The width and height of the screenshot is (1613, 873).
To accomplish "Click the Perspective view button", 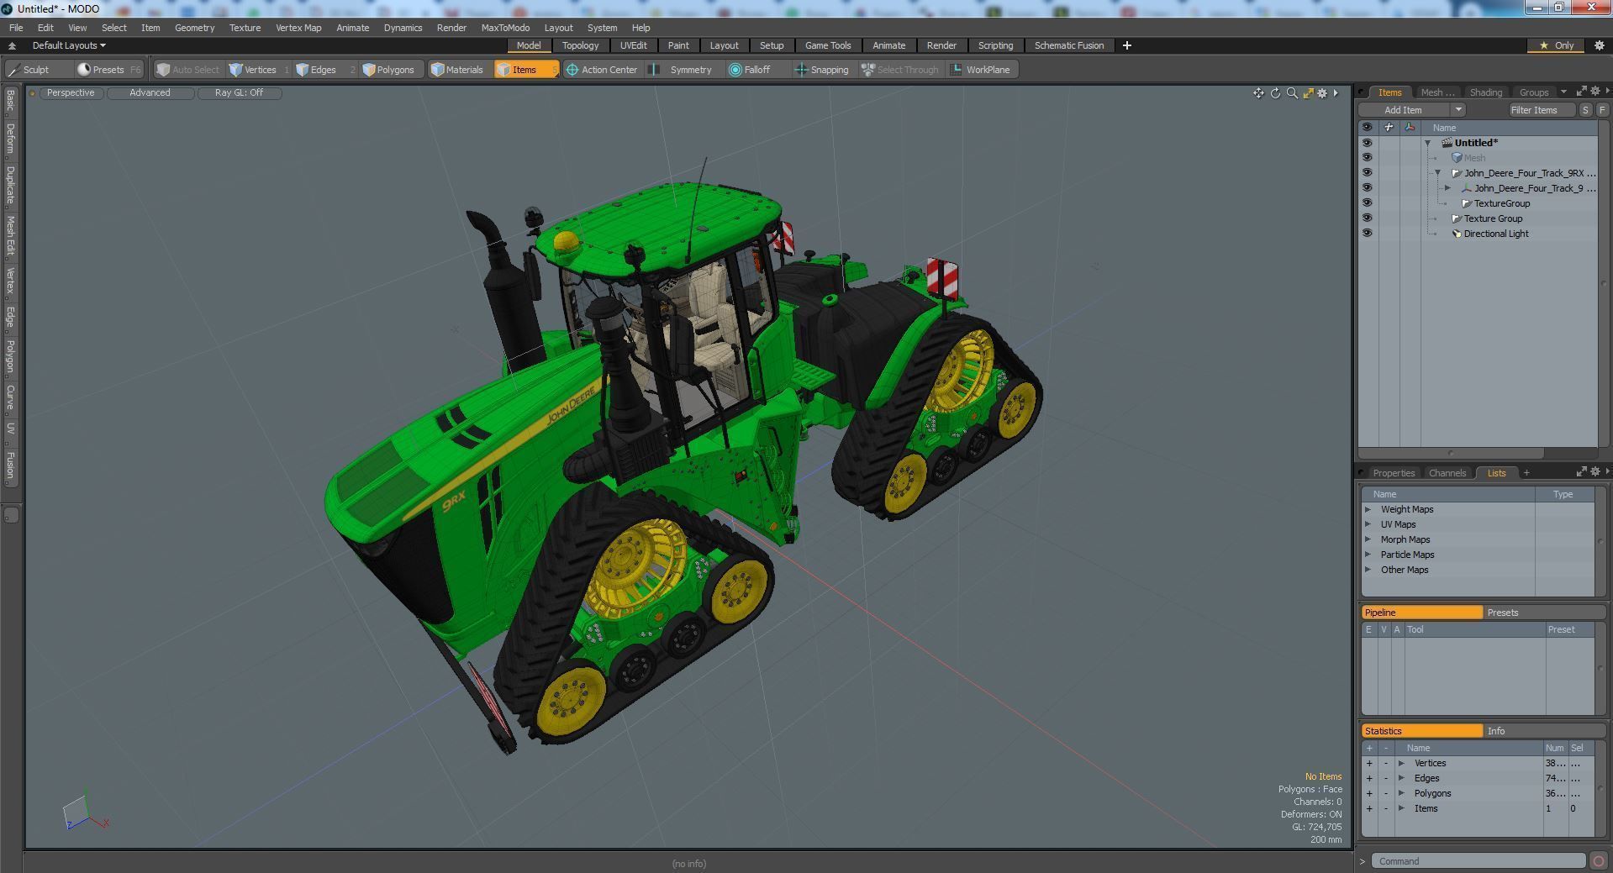I will [x=71, y=92].
